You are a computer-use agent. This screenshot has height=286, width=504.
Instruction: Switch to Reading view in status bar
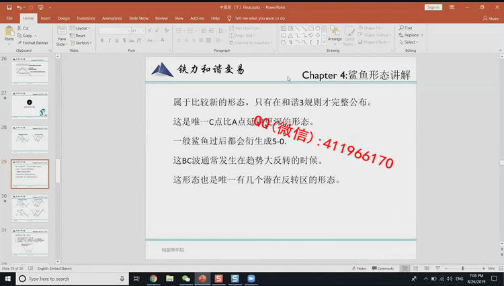tap(427, 269)
